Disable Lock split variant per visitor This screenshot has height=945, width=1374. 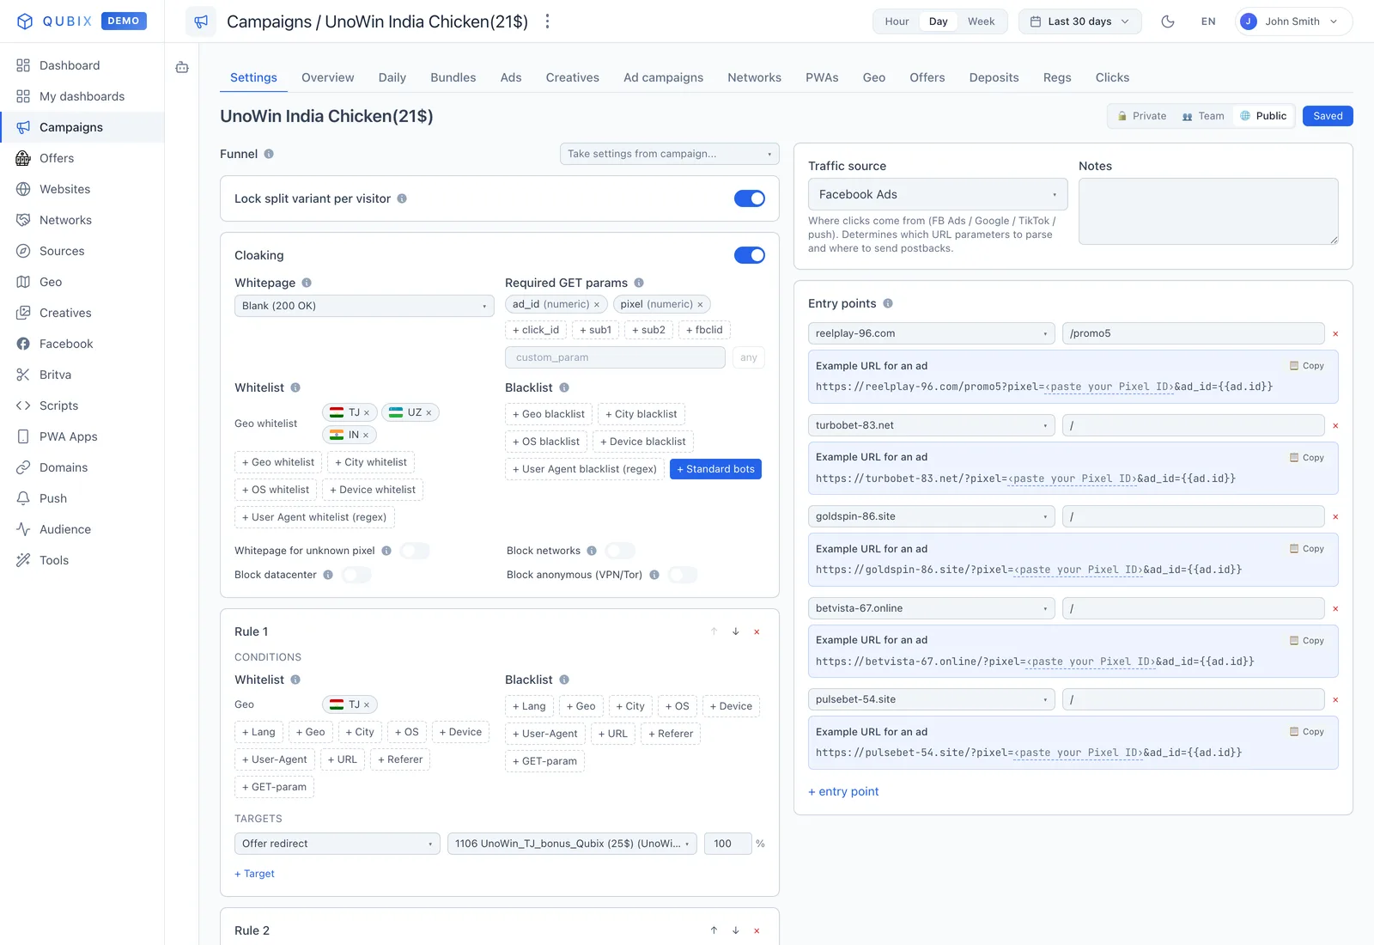coord(750,198)
